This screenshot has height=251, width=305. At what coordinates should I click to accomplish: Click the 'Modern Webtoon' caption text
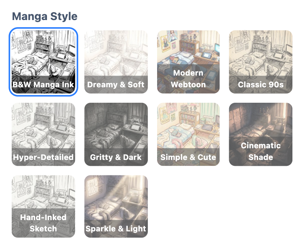pyautogui.click(x=188, y=79)
